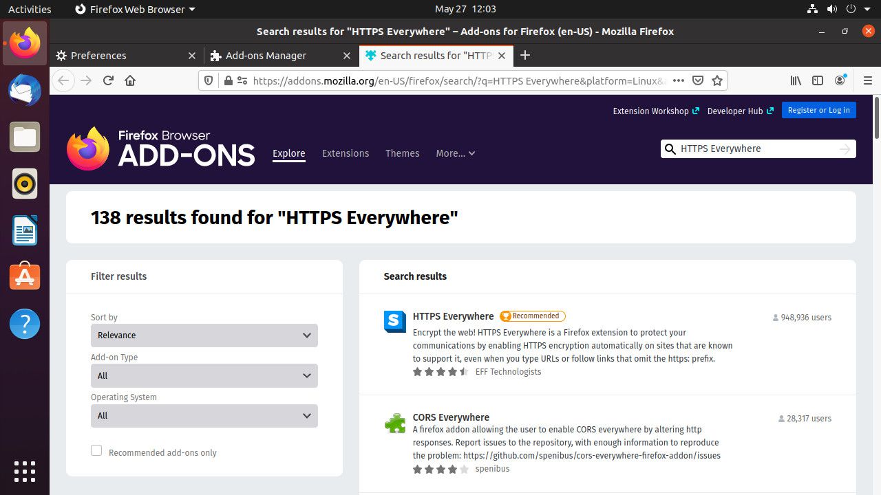Open tracking protection shield icon in address bar

click(209, 80)
